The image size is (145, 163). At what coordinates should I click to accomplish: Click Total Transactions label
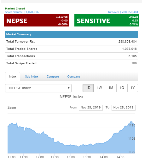pyautogui.click(x=20, y=56)
